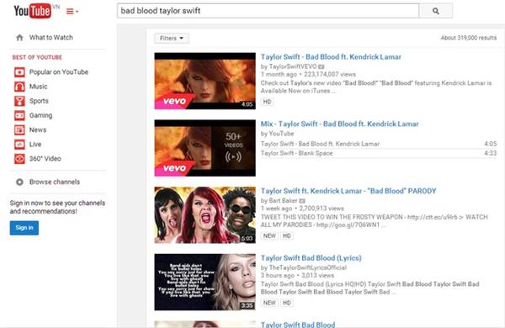Play the first Bad Blood Vevo thumbnail
This screenshot has height=328, width=505.
click(x=205, y=81)
